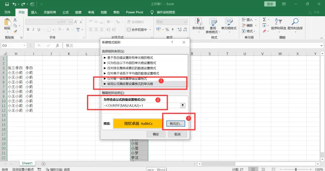Click the COUNTIF formula input field
The image size is (325, 171).
click(142, 105)
